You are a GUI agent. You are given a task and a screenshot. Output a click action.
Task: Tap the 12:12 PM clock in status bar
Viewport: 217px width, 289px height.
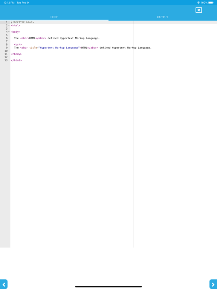click(9, 3)
